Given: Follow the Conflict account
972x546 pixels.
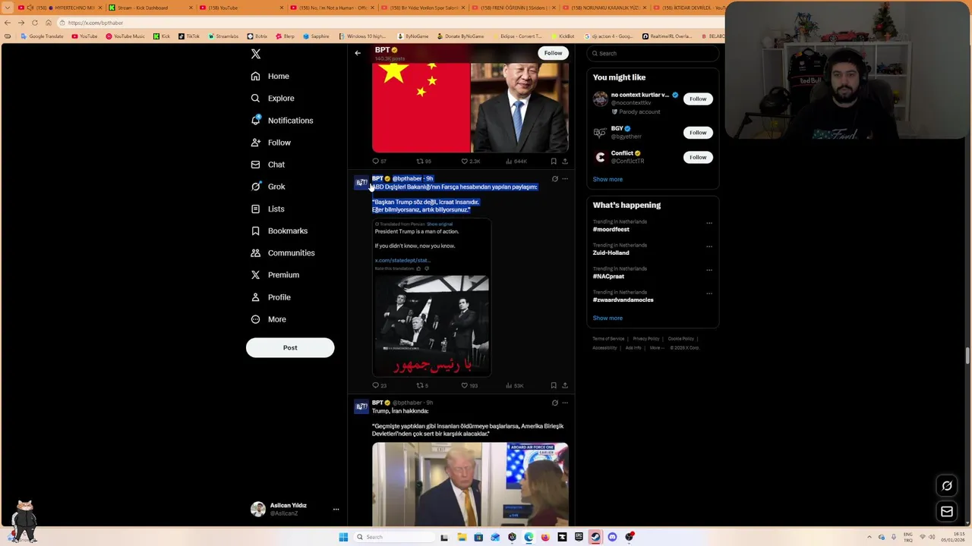Looking at the screenshot, I should tap(698, 157).
